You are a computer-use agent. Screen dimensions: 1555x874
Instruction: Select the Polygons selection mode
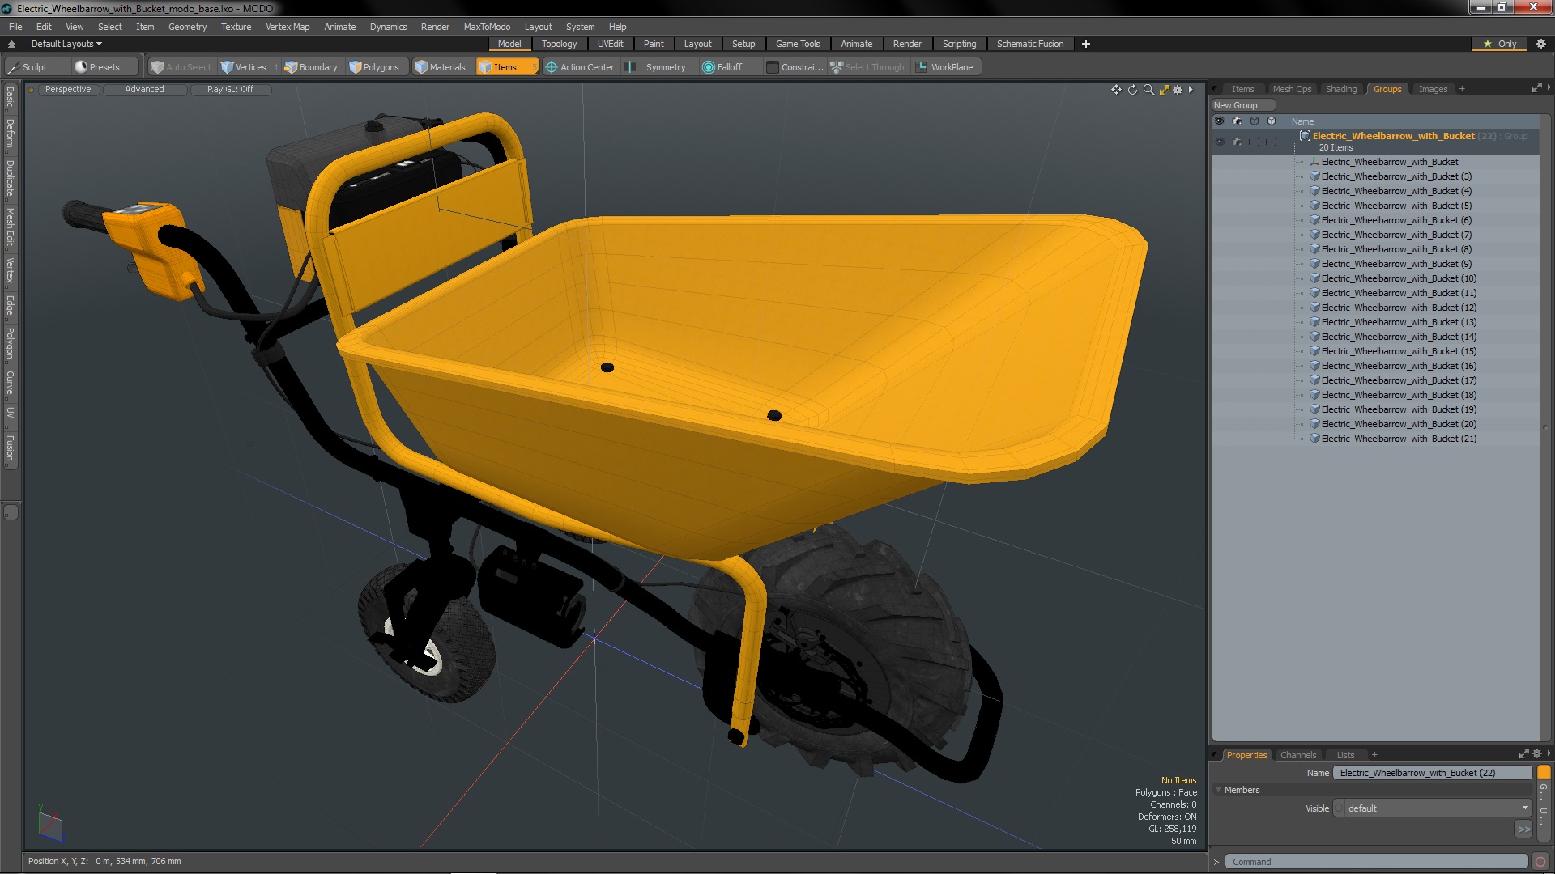(x=374, y=67)
